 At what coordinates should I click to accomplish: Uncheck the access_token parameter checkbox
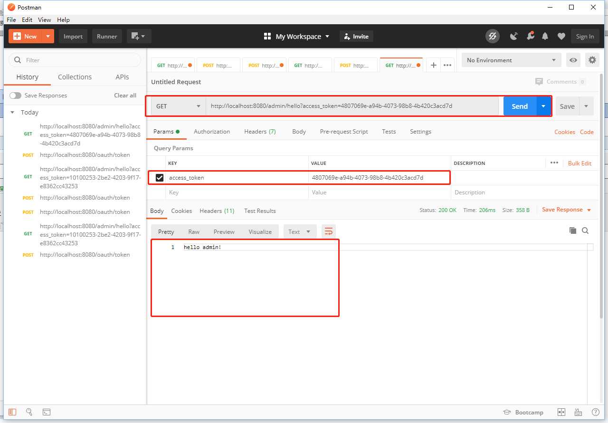click(160, 178)
